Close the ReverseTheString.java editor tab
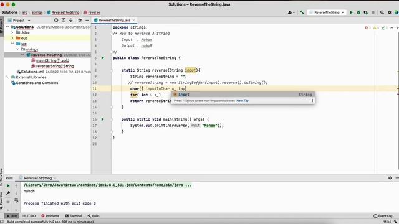Screen dimensions: 399x224 133,20
